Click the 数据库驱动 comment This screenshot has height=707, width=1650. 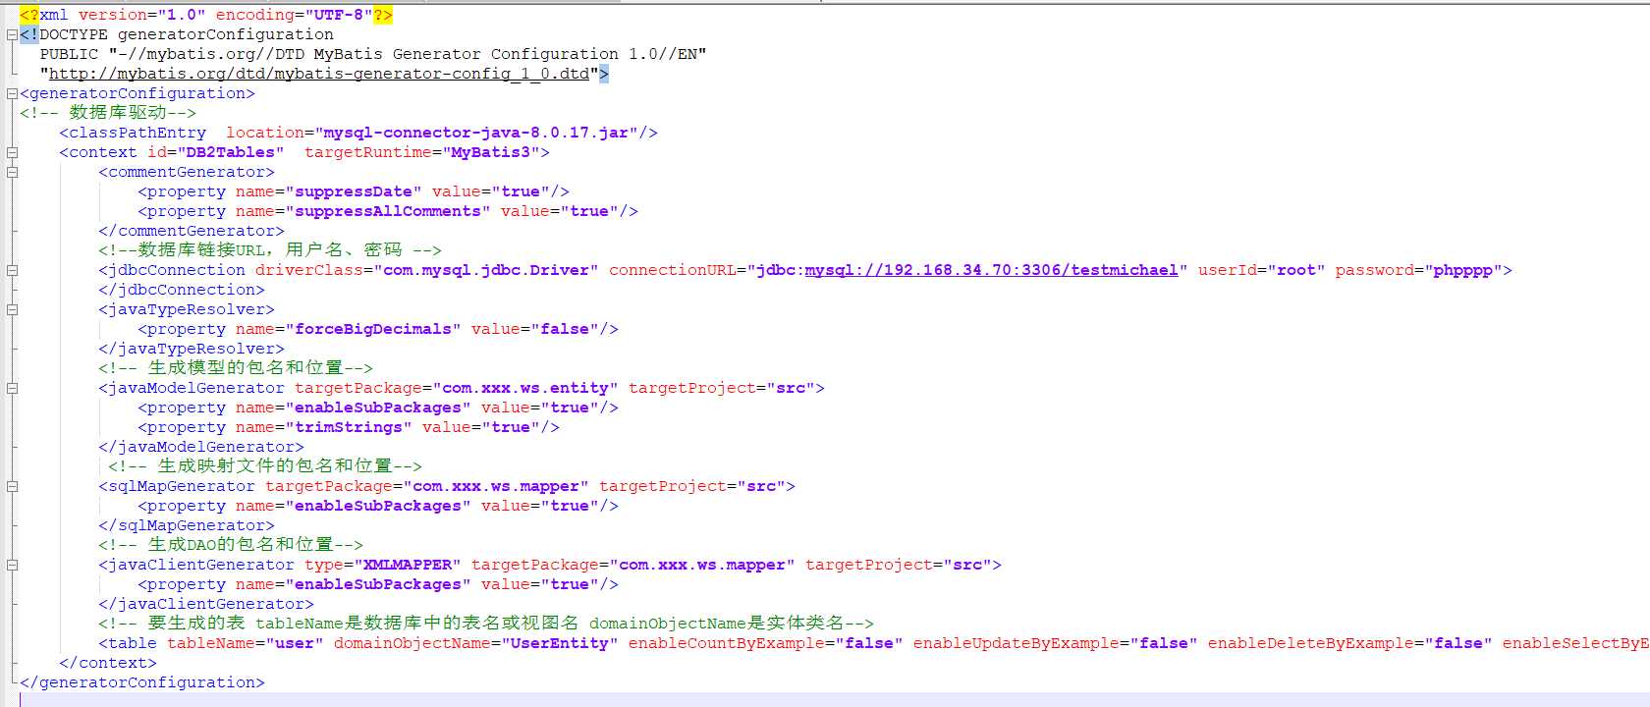point(108,113)
